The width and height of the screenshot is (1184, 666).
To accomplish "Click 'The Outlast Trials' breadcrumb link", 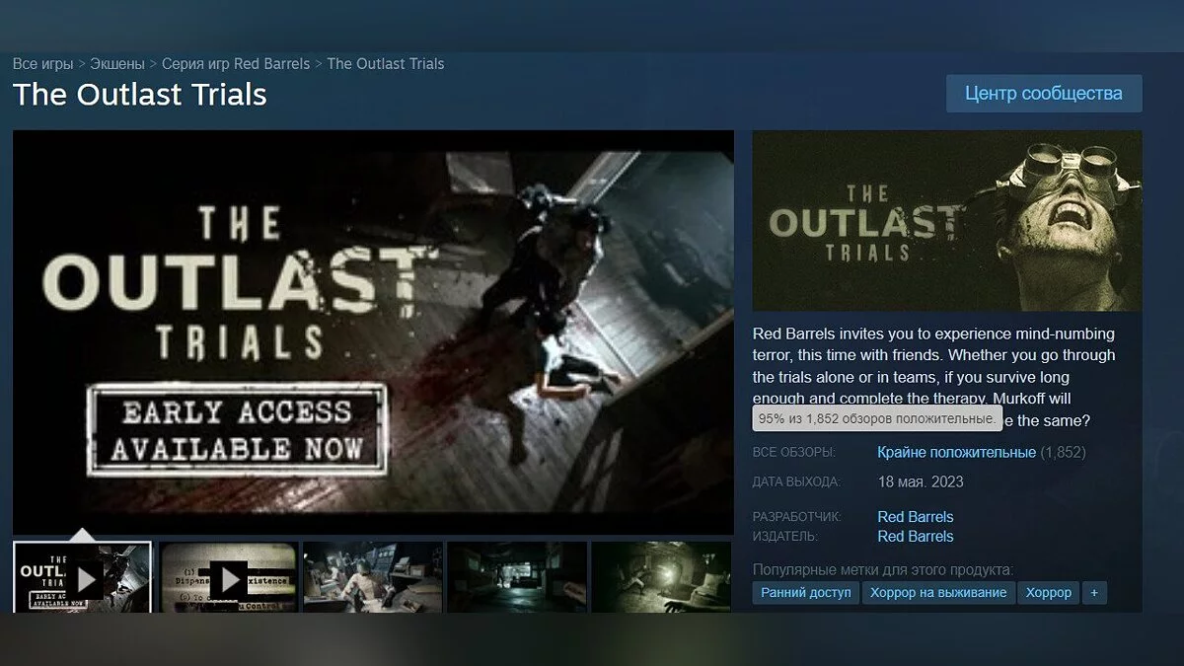I will coord(386,64).
